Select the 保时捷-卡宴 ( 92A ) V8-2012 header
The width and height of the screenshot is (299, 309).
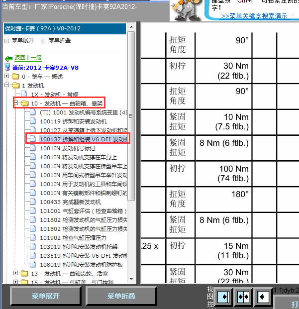click(x=65, y=28)
